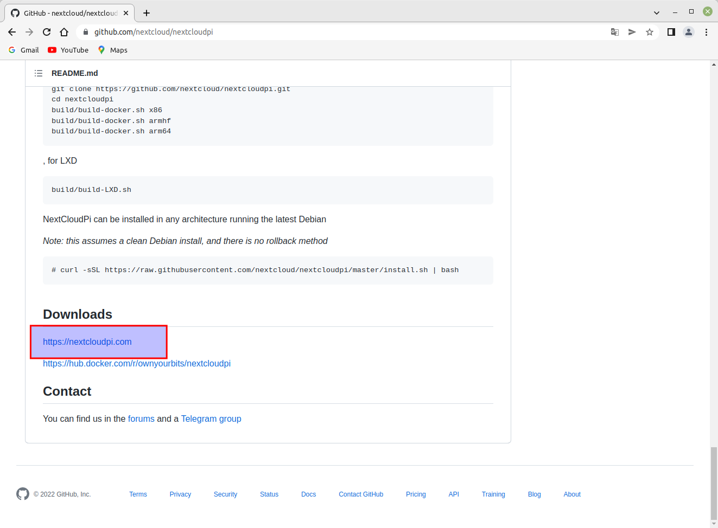
Task: Click the translate page icon in address bar
Action: 614,32
